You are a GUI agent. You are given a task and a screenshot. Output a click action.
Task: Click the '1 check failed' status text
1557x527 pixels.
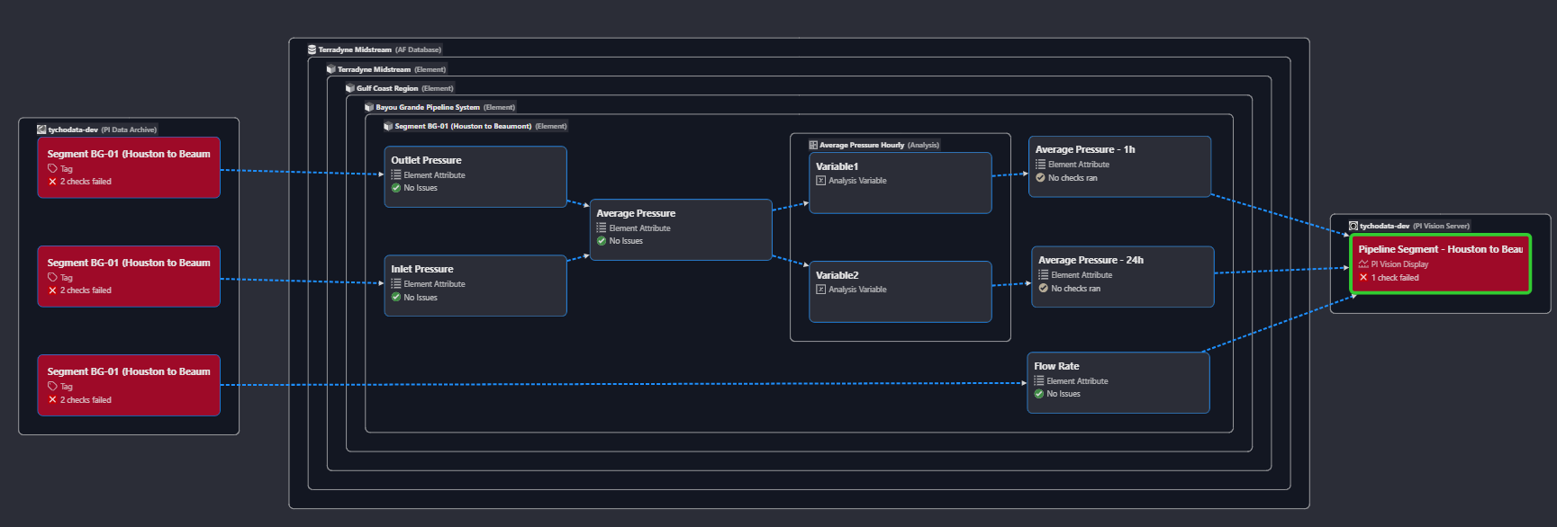[1395, 278]
